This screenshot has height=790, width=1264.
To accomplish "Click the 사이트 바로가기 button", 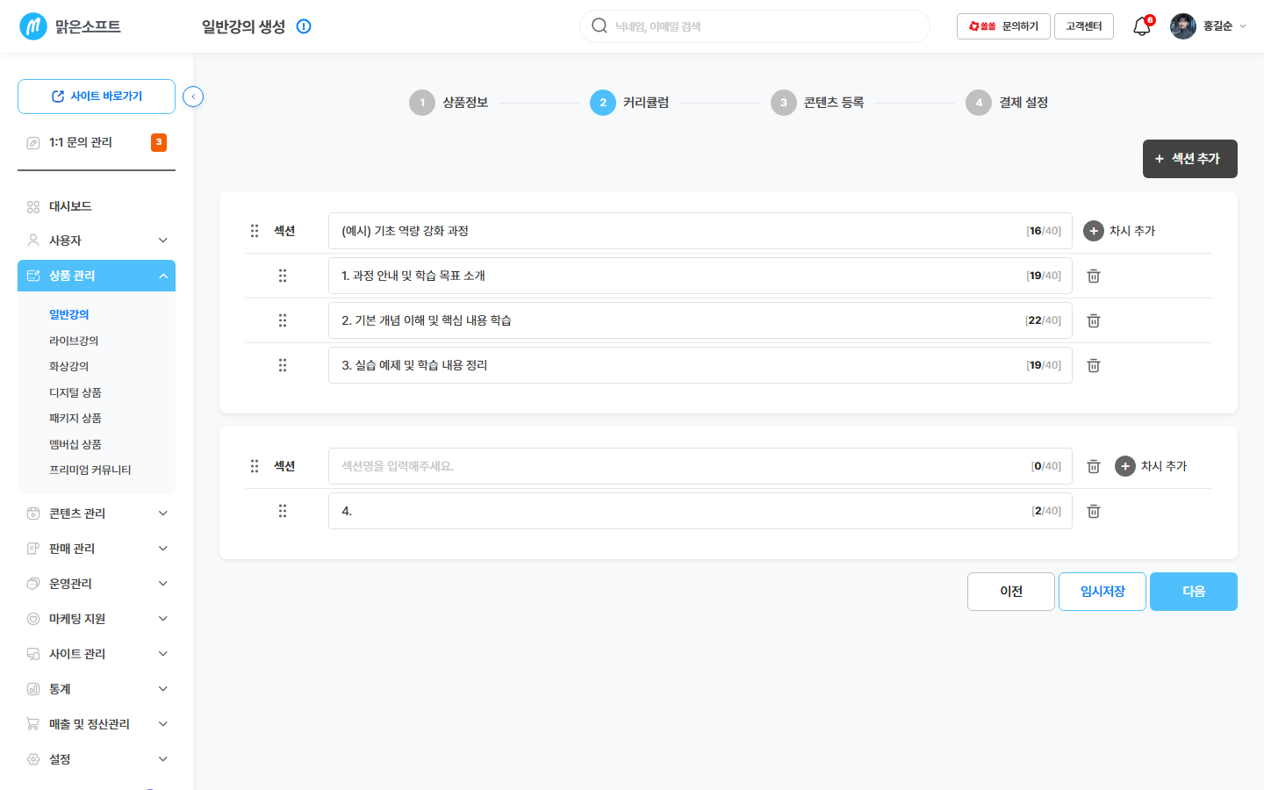I will point(97,97).
